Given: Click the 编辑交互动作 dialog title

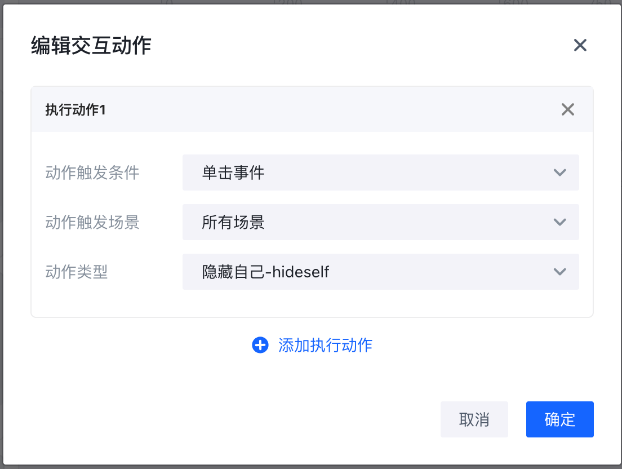Looking at the screenshot, I should [91, 46].
